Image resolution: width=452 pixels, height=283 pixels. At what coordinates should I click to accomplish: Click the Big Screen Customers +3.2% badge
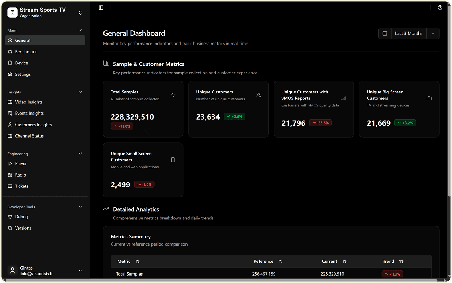pos(405,123)
